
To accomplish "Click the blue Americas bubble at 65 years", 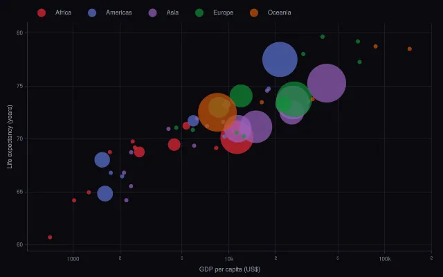I will 105,194.
